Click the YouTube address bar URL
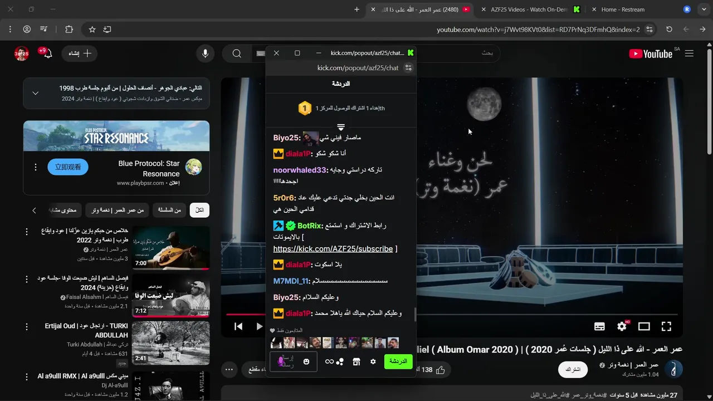Image resolution: width=713 pixels, height=401 pixels. pyautogui.click(x=538, y=30)
